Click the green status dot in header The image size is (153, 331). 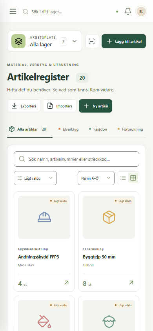click(x=117, y=12)
